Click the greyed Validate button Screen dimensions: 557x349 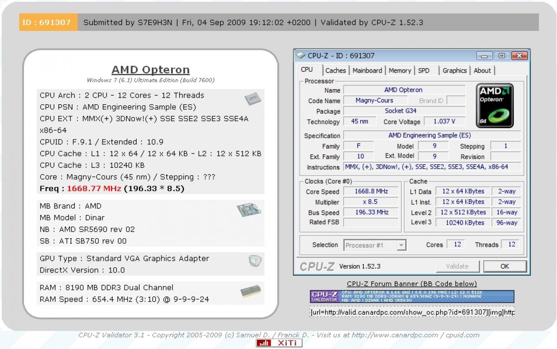click(x=457, y=266)
